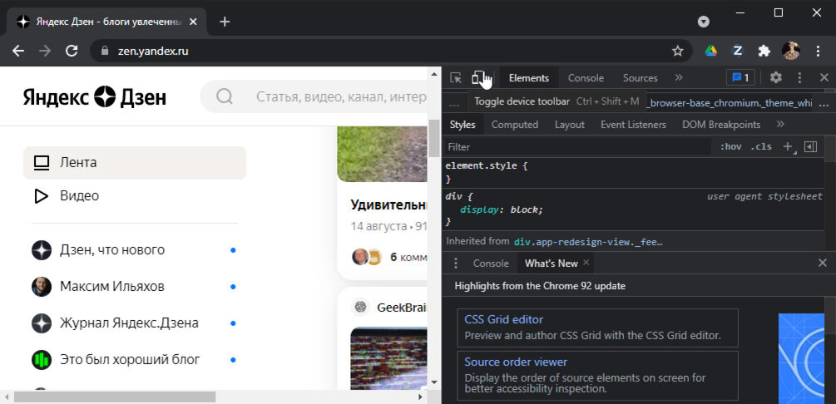Viewport: 836px width, 404px height.
Task: Open the Event Listeners pane tab
Action: [x=633, y=124]
